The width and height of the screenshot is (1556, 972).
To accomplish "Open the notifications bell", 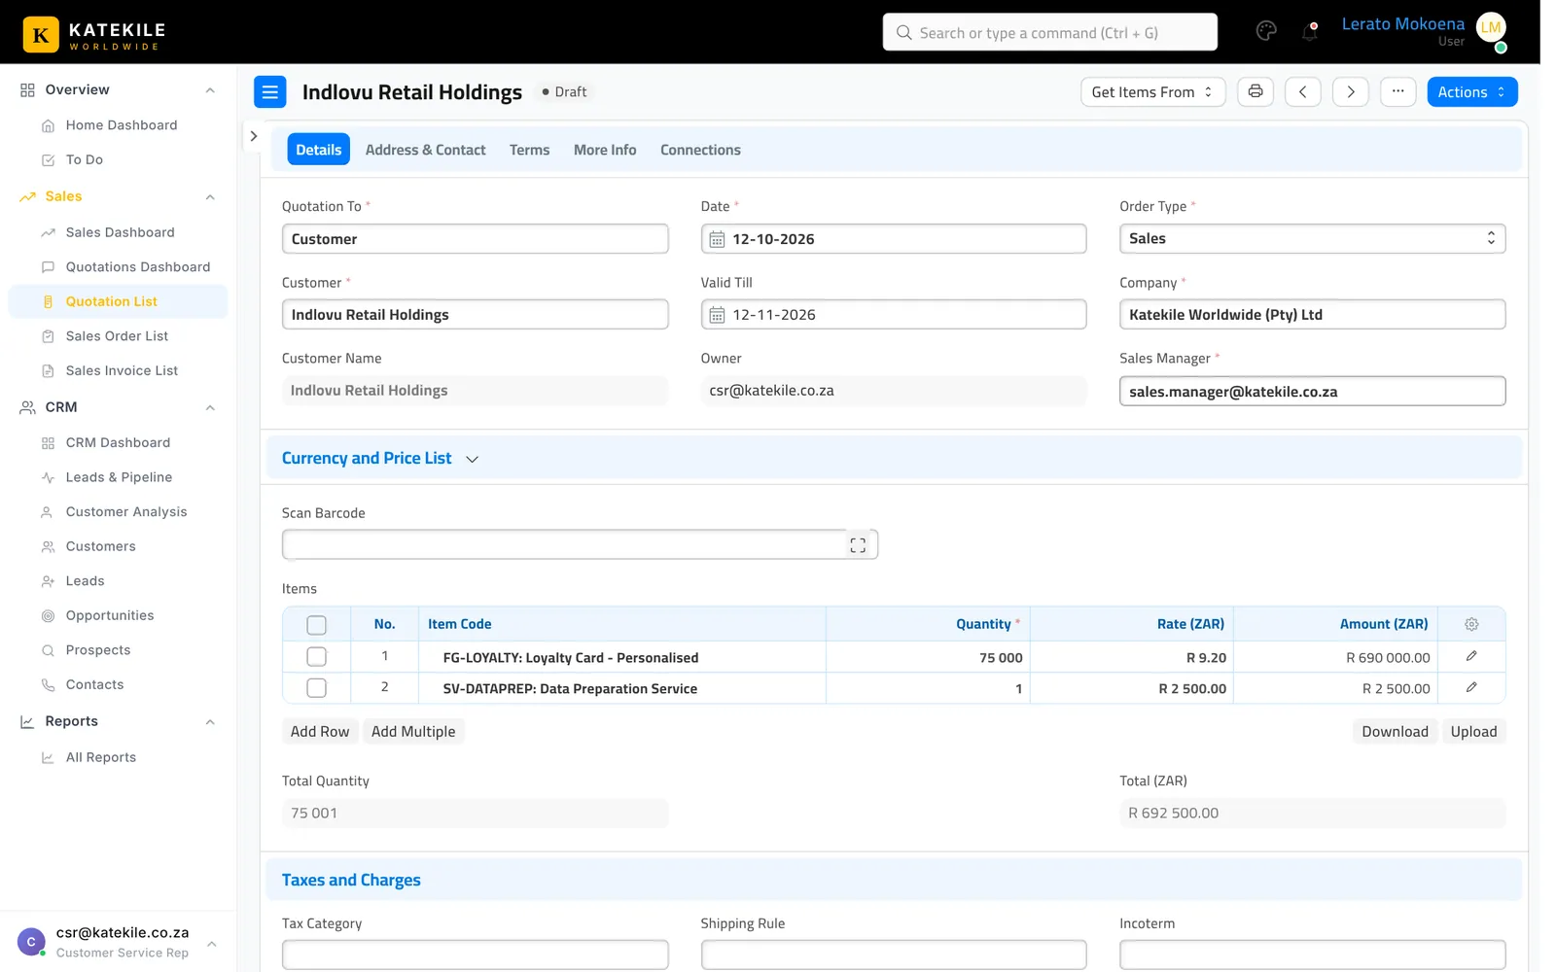I will 1309,32.
